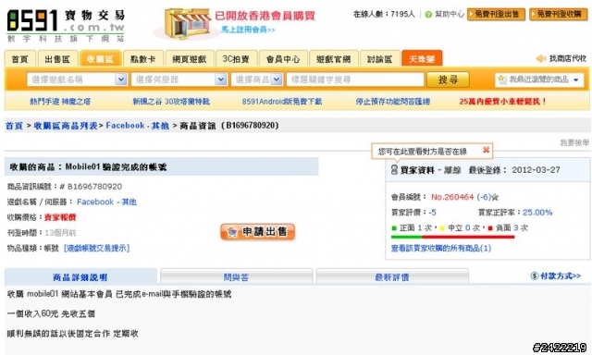Click the 一個收入60元 先收五個 text
Viewport: 592px width, 355px height.
point(51,313)
